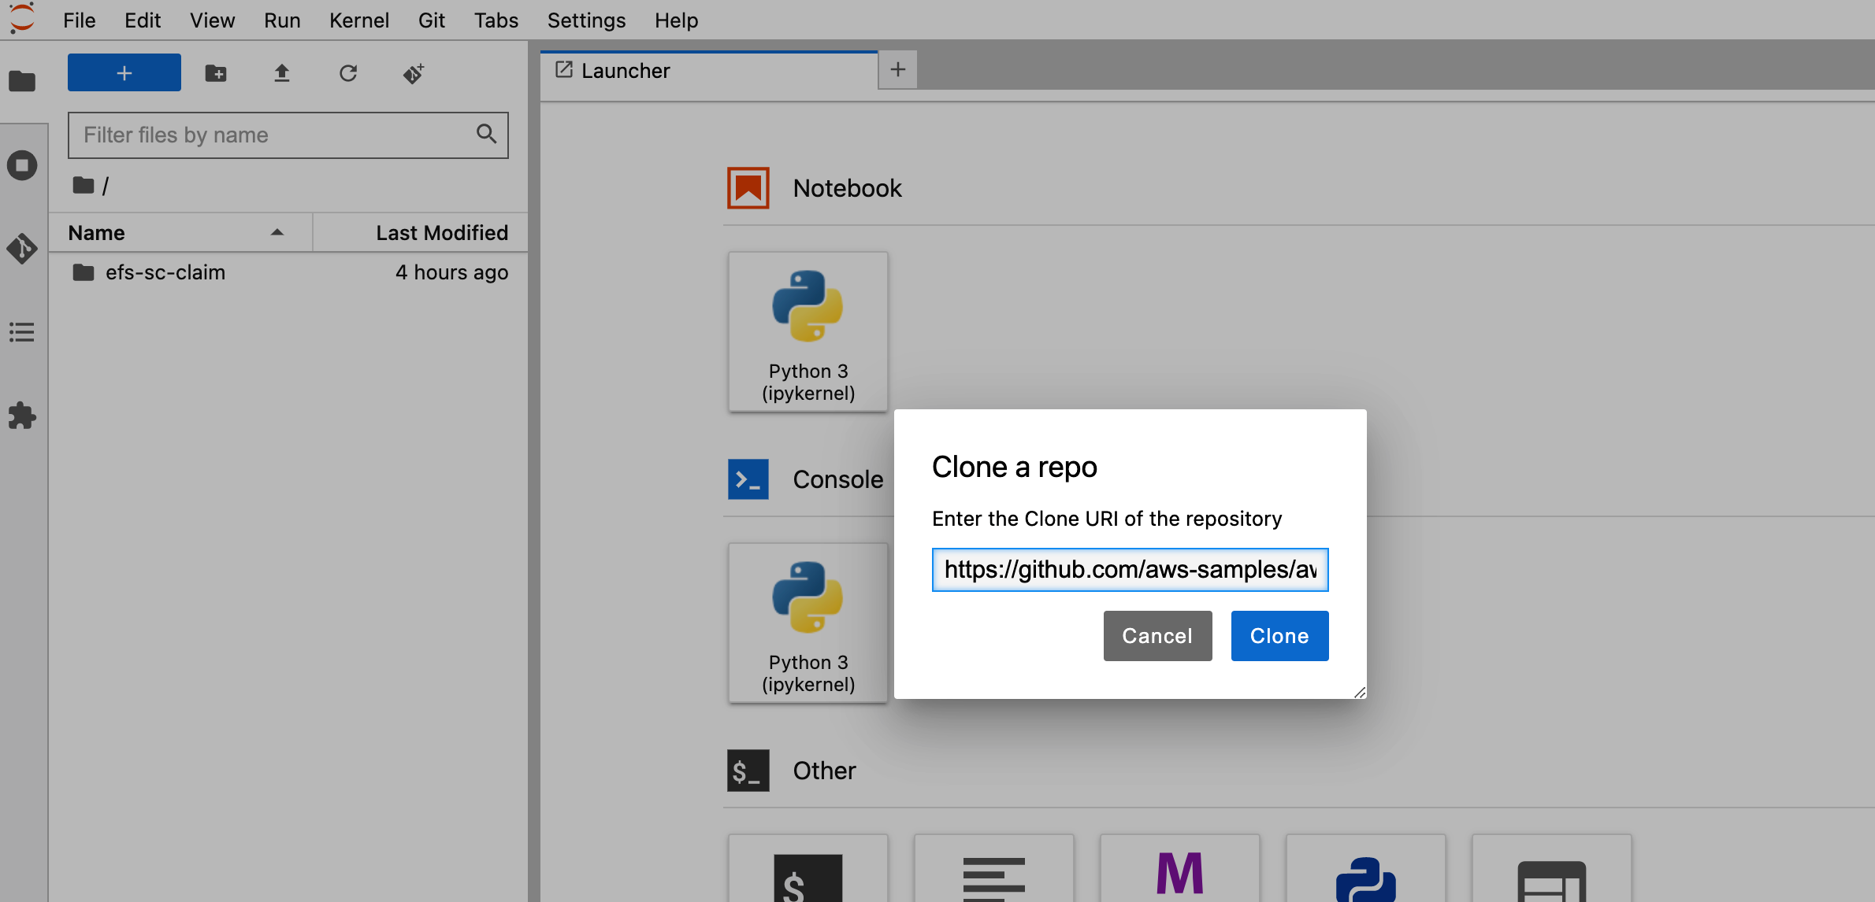Open the Table of Contents panel
The height and width of the screenshot is (902, 1875).
click(x=22, y=332)
